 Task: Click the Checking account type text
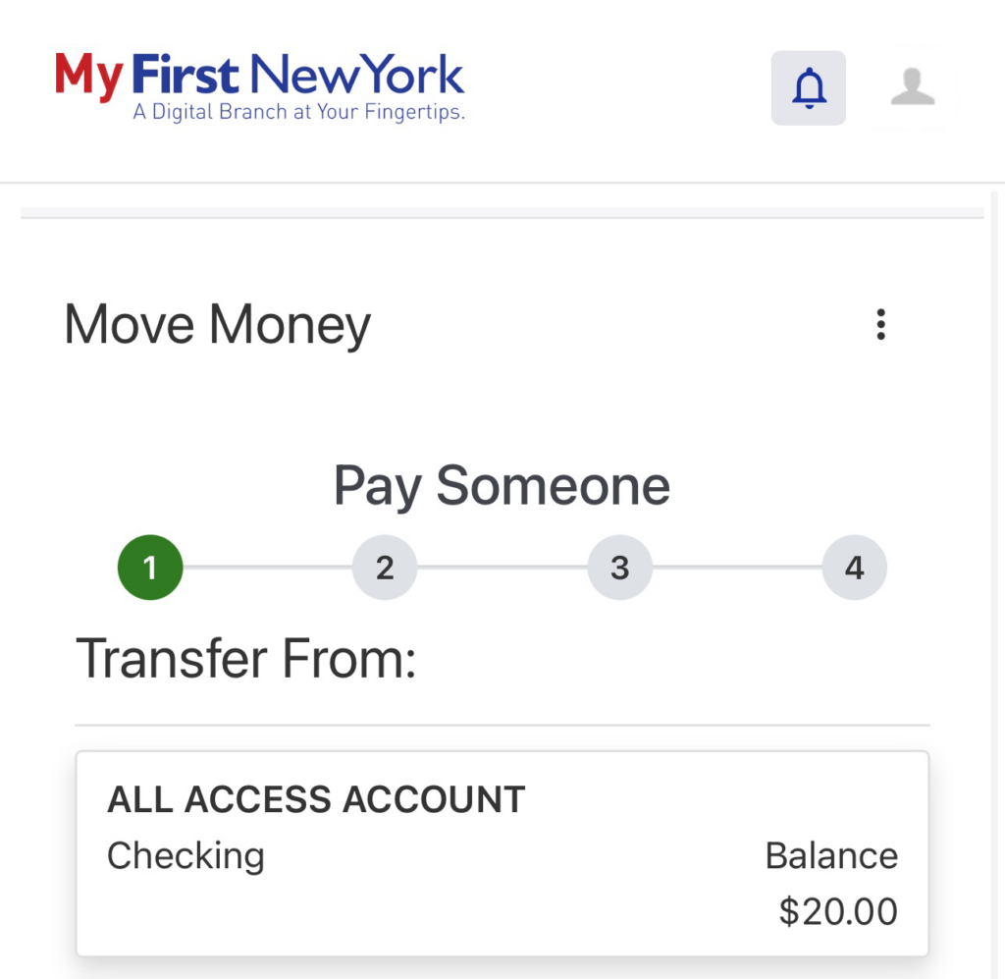(185, 855)
